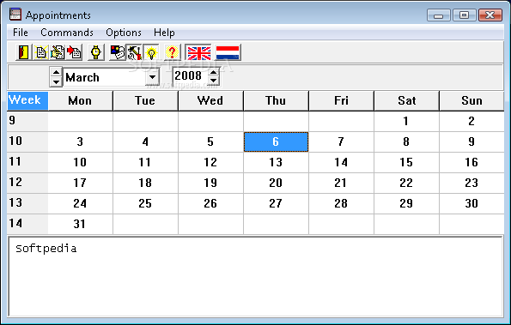This screenshot has width=511, height=325.
Task: Create a new appointment with the sparkling page icon
Action: pyautogui.click(x=40, y=52)
